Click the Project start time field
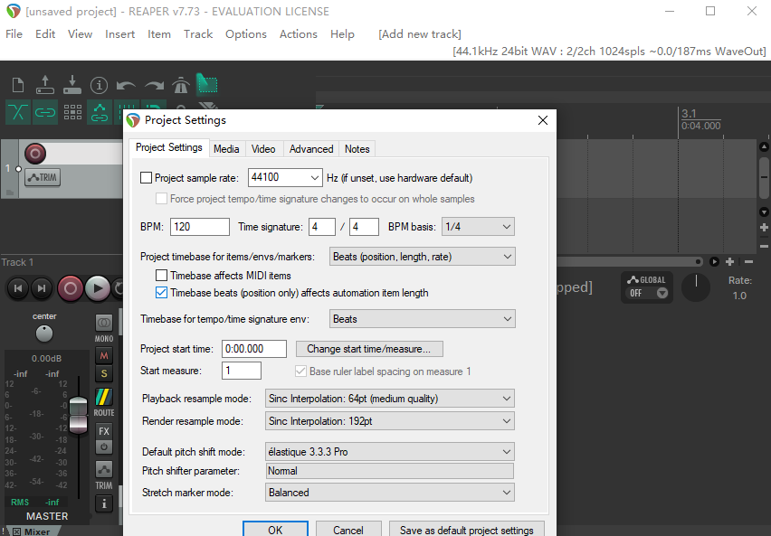This screenshot has width=771, height=536. [254, 349]
